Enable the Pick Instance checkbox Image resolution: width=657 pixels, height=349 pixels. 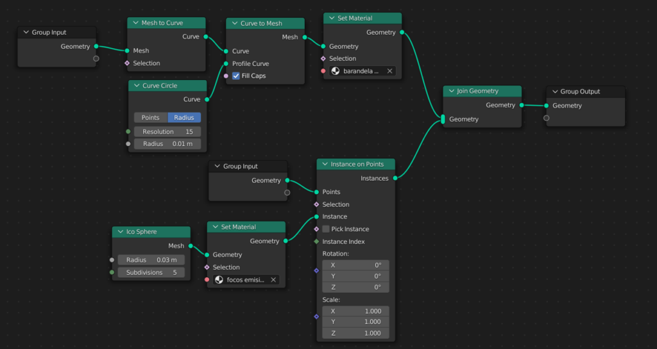[x=326, y=229]
